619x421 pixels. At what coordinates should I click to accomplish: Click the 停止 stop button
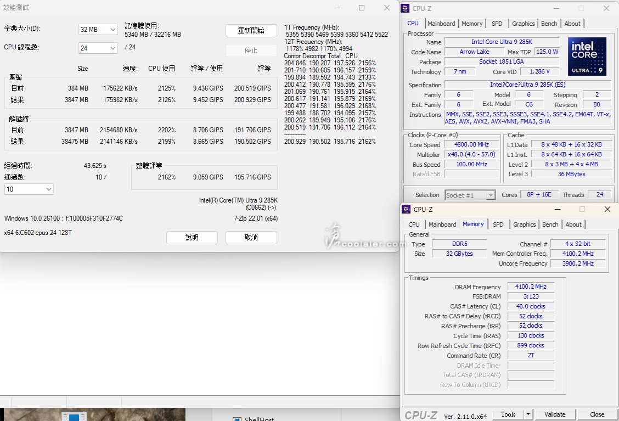[251, 50]
